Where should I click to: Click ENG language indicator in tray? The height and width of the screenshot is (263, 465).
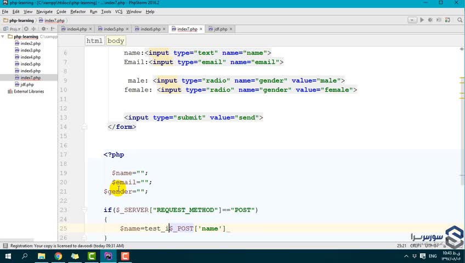pyautogui.click(x=433, y=256)
